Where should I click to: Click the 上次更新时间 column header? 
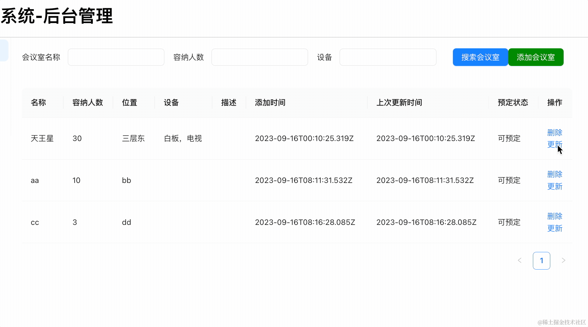click(399, 103)
